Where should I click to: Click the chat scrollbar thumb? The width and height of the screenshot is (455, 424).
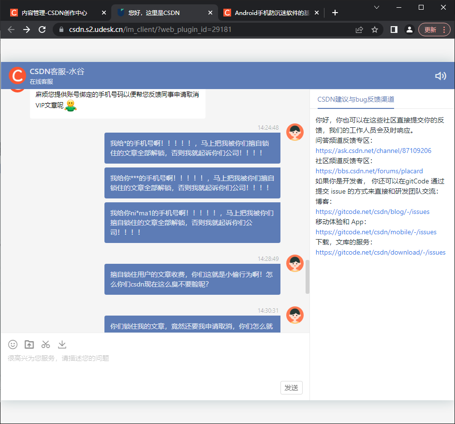[308, 277]
